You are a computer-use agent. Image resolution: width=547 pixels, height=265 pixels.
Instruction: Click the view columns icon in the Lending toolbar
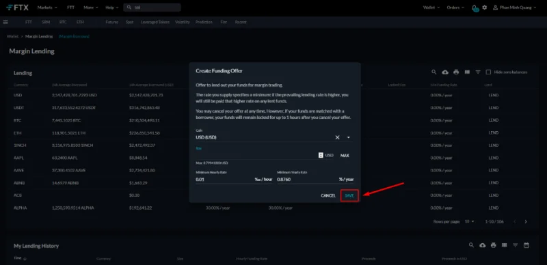coord(467,72)
